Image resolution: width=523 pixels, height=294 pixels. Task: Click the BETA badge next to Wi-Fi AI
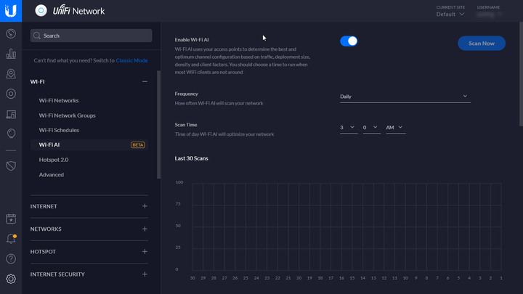click(x=138, y=144)
